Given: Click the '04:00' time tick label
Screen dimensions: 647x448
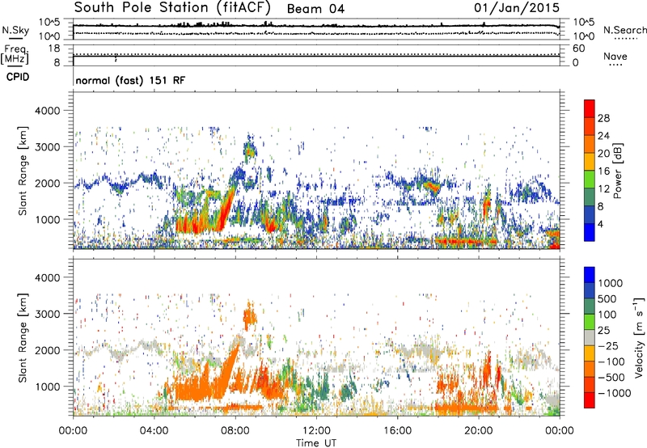Looking at the screenshot, I should click(154, 431).
